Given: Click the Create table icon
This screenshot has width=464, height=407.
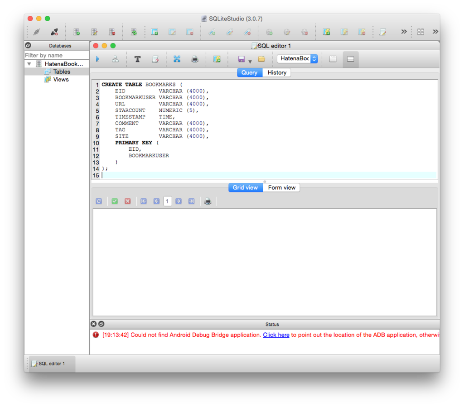Looking at the screenshot, I should 155,32.
